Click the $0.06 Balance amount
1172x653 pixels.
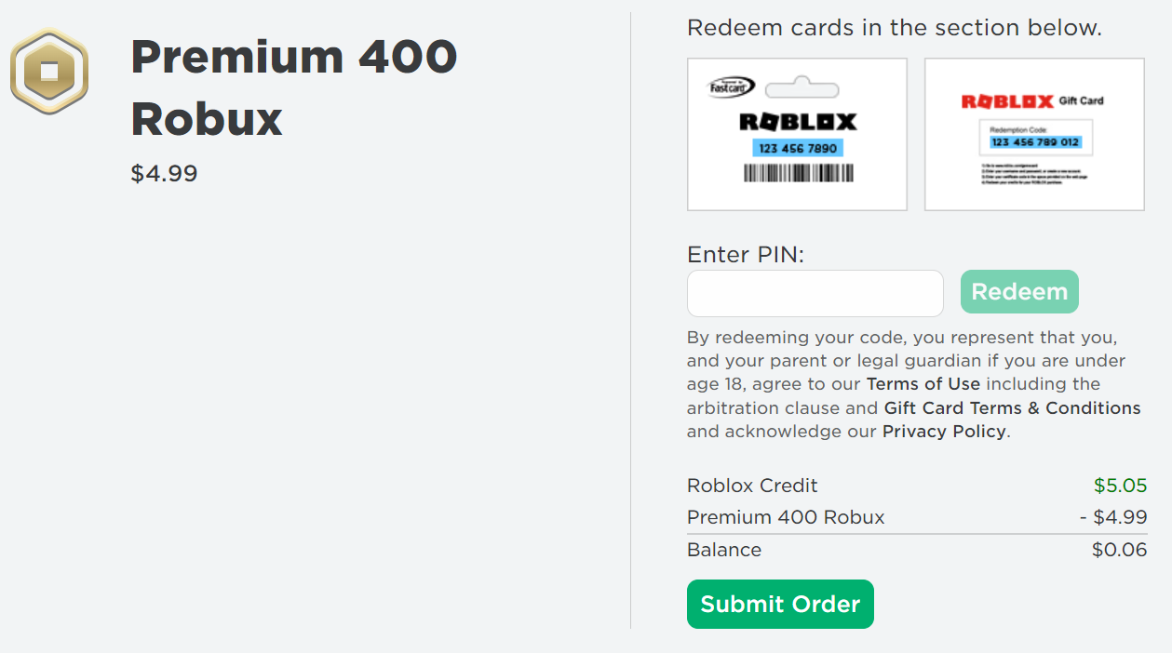[1119, 550]
